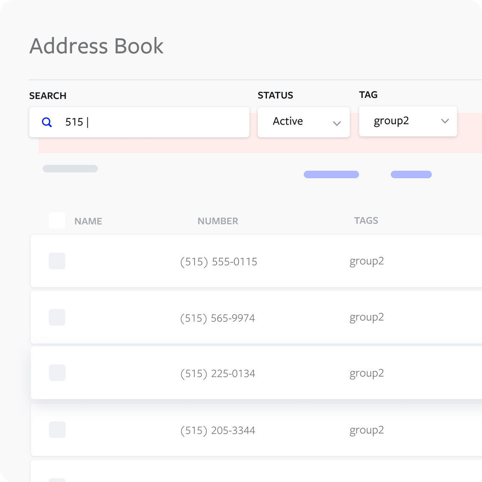Expand the group2 tag filter selector
The width and height of the screenshot is (482, 482).
[x=408, y=121]
